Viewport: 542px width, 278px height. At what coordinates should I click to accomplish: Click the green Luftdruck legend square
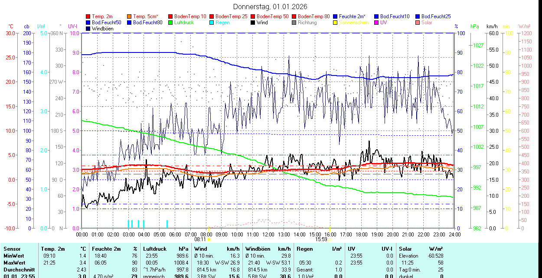(x=171, y=23)
